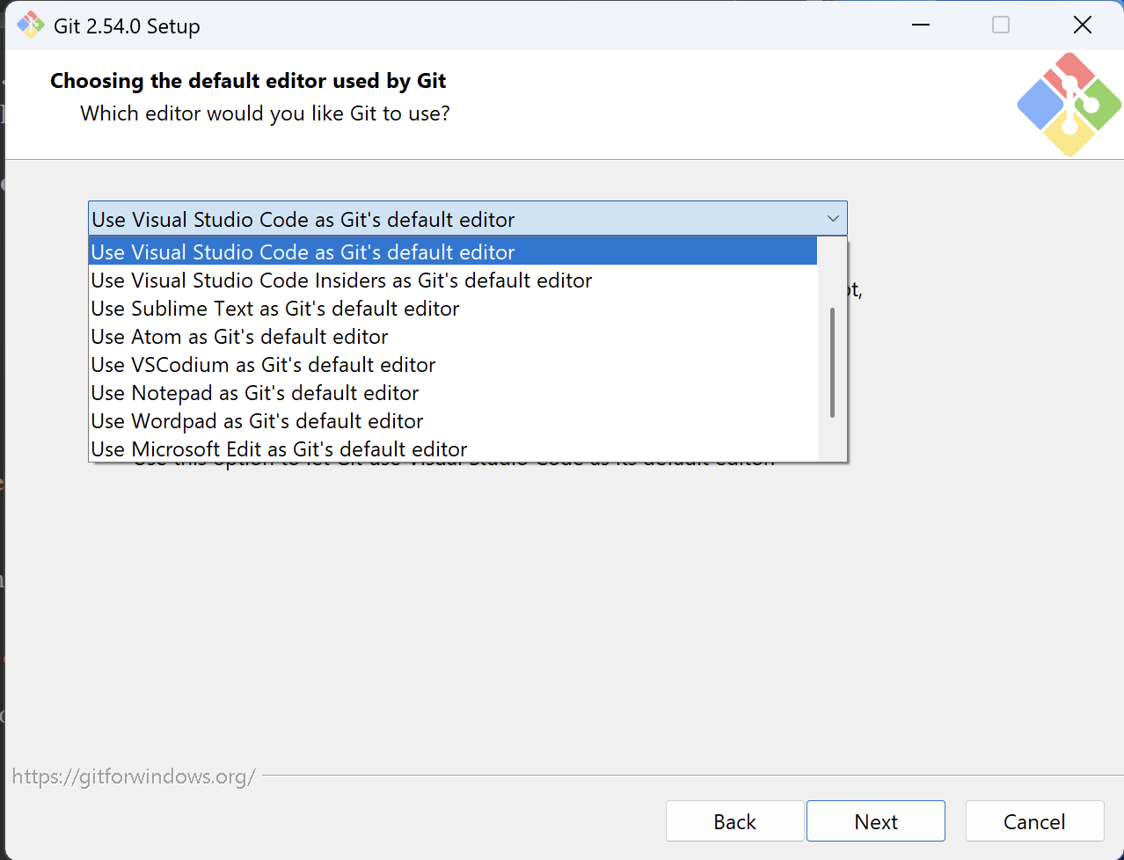Collapse the editor list via its chevron
Viewport: 1124px width, 860px height.
click(832, 218)
